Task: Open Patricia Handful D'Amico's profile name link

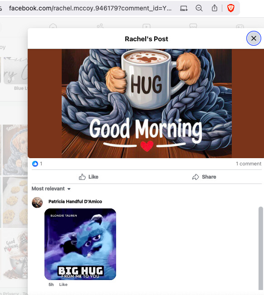Action: point(75,202)
